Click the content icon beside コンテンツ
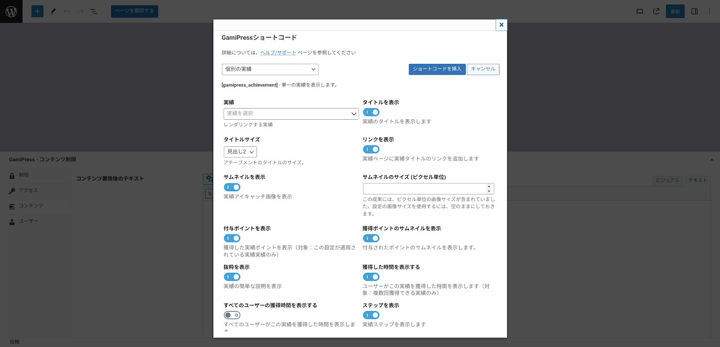 pyautogui.click(x=12, y=206)
